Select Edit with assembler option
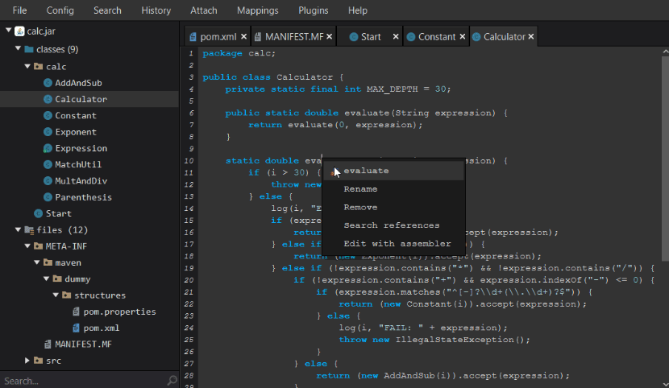This screenshot has width=669, height=388. 397,244
